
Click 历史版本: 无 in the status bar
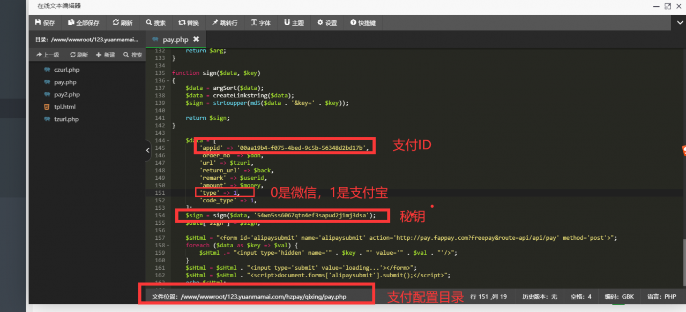coord(540,296)
